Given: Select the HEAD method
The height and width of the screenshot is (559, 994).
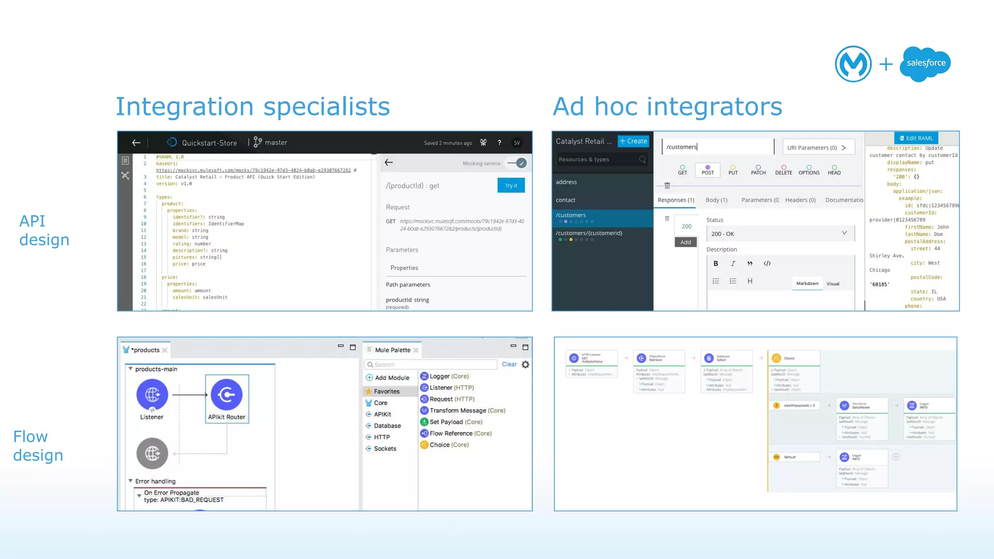Looking at the screenshot, I should [834, 170].
